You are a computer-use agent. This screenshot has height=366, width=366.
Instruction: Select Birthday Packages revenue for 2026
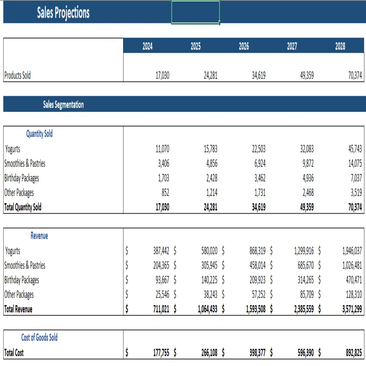(x=257, y=280)
